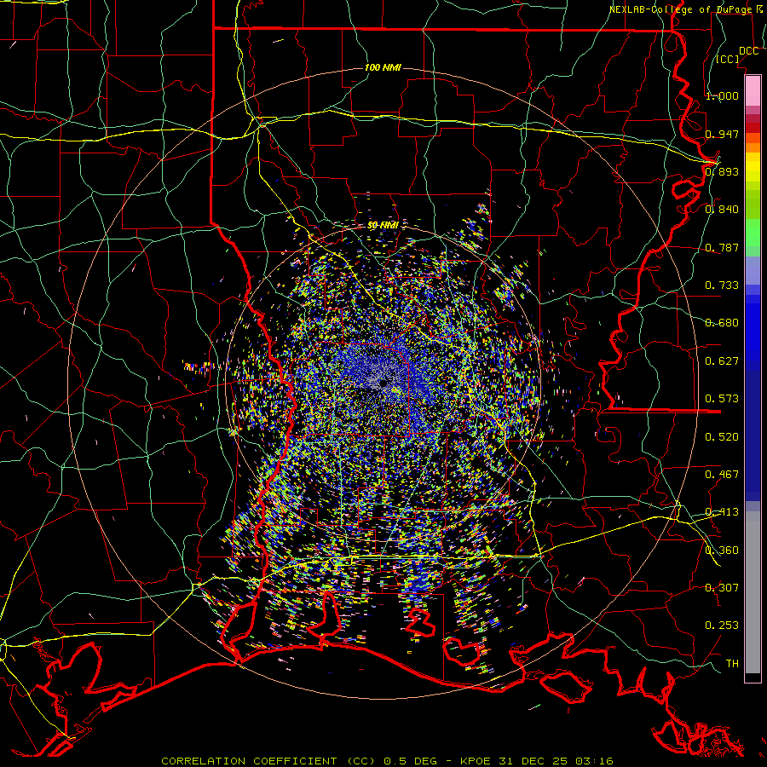Click the 0.680 scale value
This screenshot has height=767, width=767.
[x=722, y=323]
